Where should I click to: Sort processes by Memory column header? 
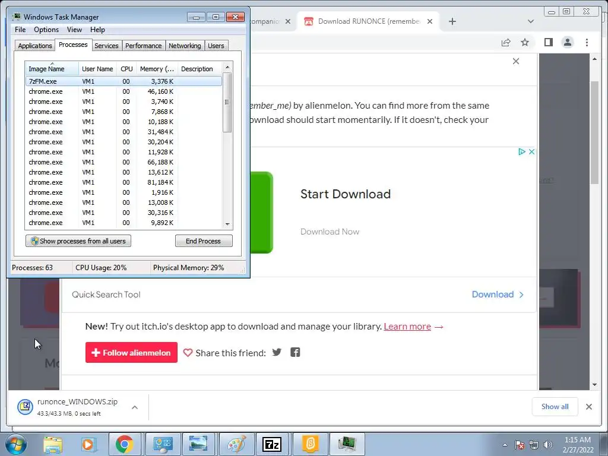click(x=157, y=69)
